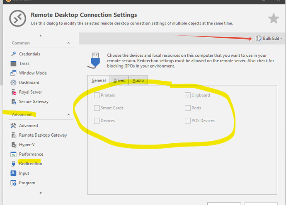
Task: Open the Bulk Edit dropdown
Action: click(x=269, y=39)
